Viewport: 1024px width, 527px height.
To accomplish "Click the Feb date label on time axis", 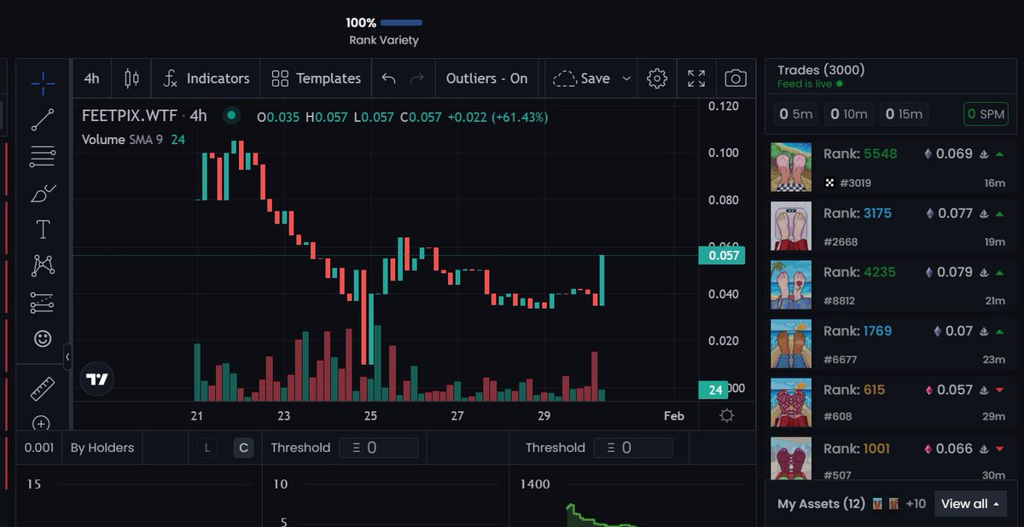I will tap(674, 416).
